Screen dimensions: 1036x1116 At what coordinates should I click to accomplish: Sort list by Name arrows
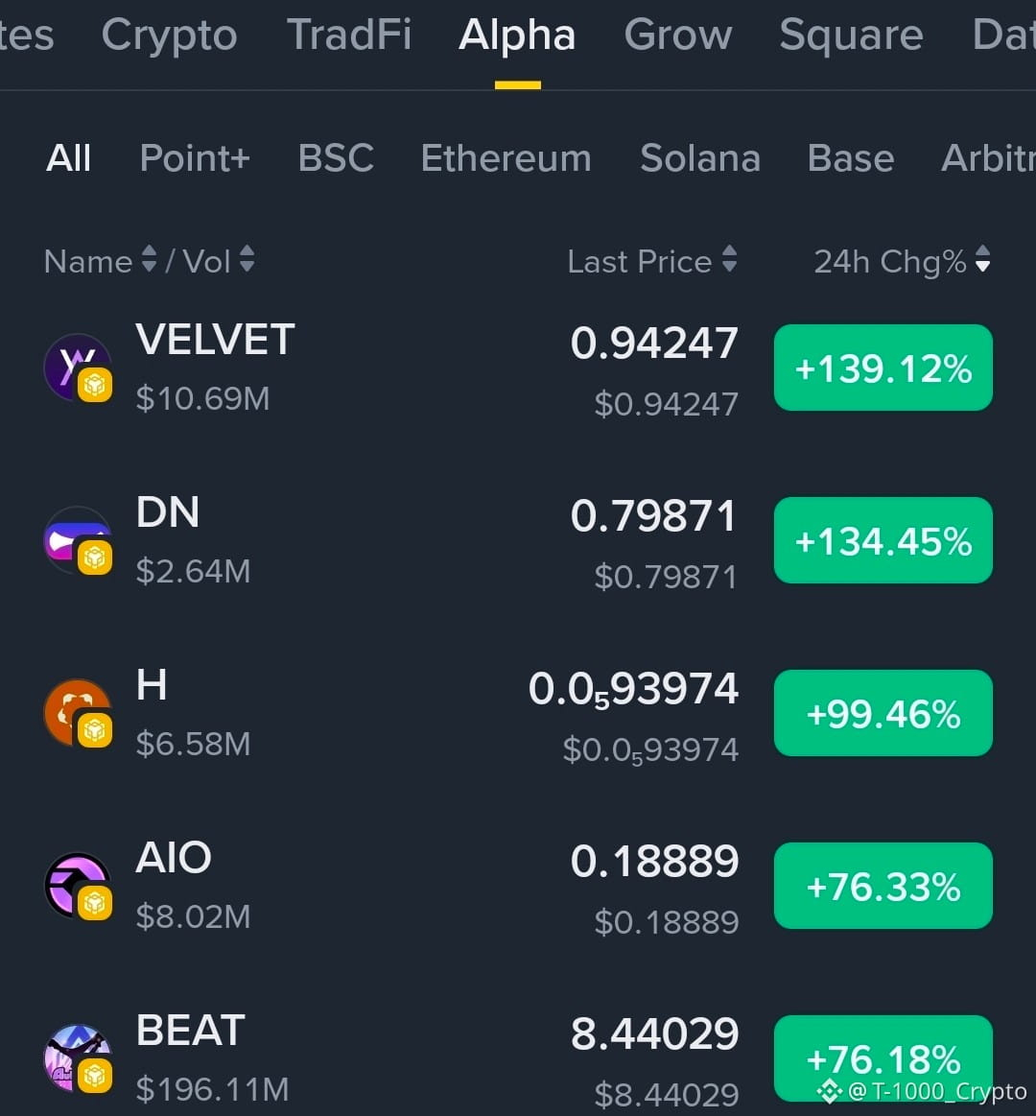point(149,259)
